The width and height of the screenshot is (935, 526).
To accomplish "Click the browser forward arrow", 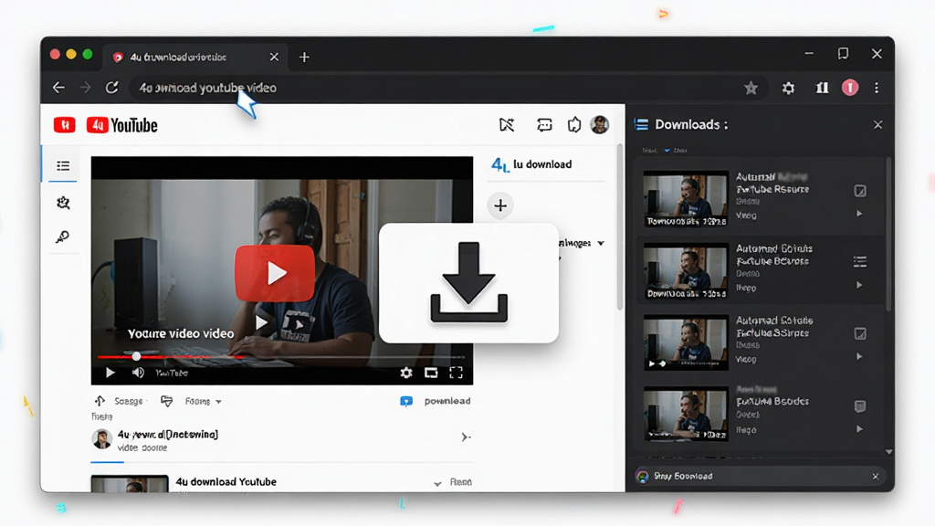I will pyautogui.click(x=85, y=88).
